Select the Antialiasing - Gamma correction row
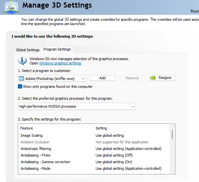This screenshot has width=199, height=182. [x=94, y=162]
